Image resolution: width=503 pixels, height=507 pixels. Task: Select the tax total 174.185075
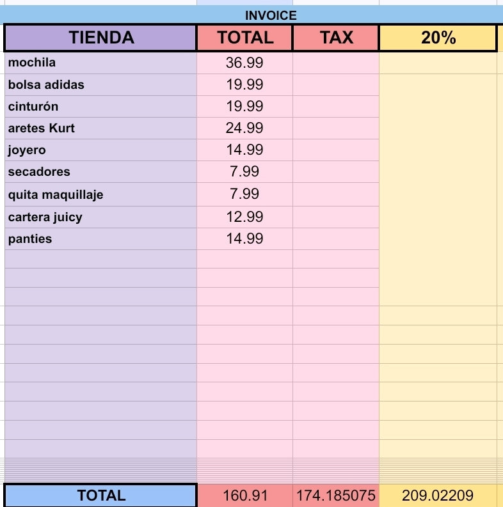pos(336,495)
